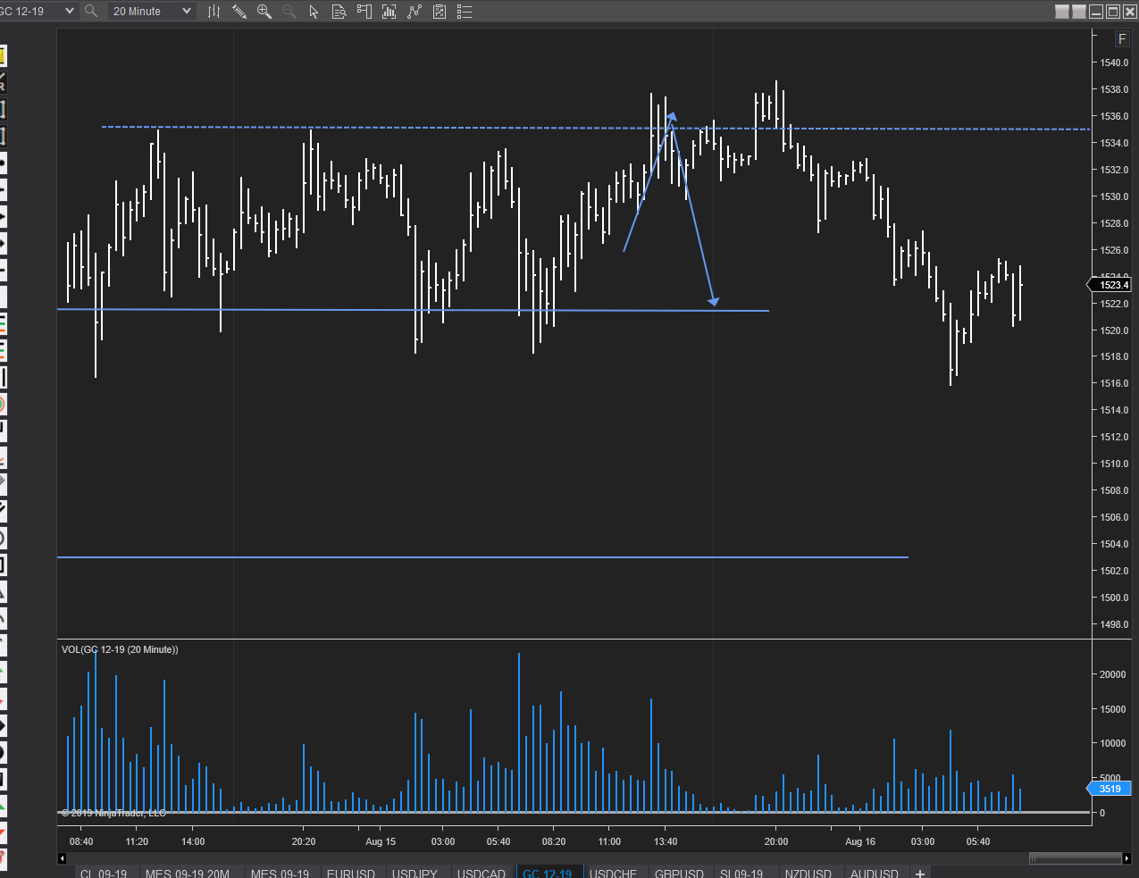Open the GC 12-19 instrument selector dropdown
This screenshot has width=1139, height=878.
(38, 11)
